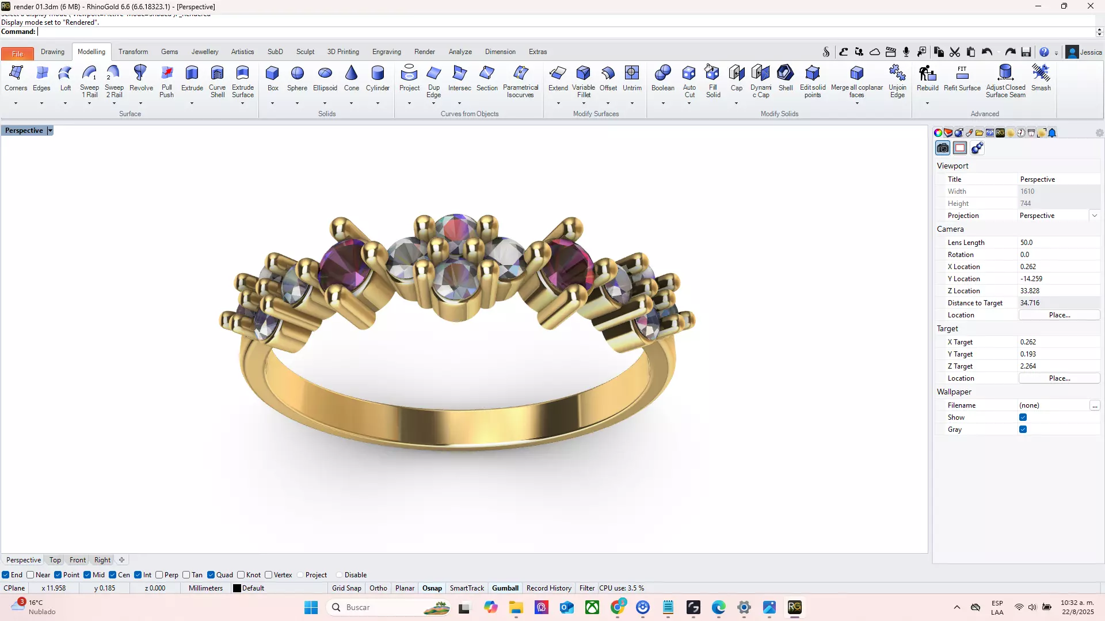This screenshot has height=621, width=1105.
Task: Toggle the Mid osnap checkbox
Action: tap(87, 575)
